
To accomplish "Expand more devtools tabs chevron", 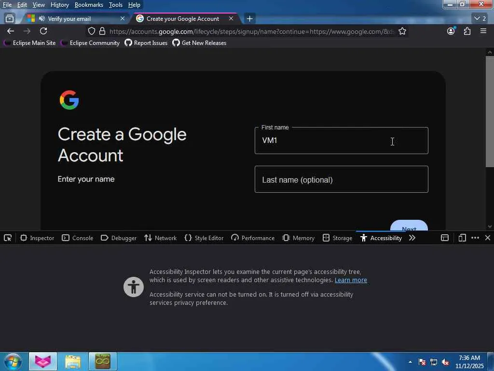I will coord(412,238).
